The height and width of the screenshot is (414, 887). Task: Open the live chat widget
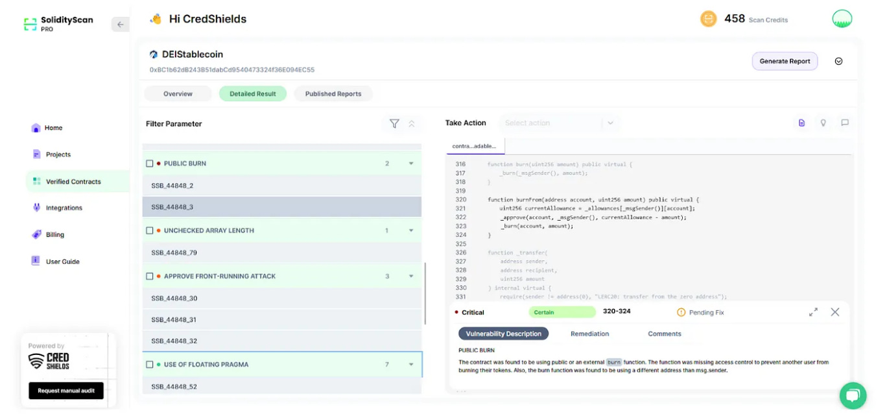(853, 395)
